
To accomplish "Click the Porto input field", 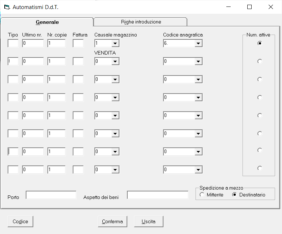I will click(x=51, y=195).
